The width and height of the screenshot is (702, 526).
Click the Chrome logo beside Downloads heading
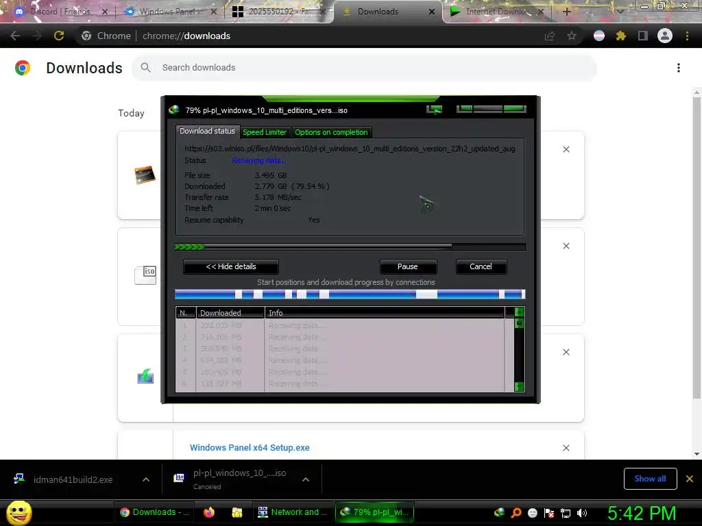pos(23,68)
